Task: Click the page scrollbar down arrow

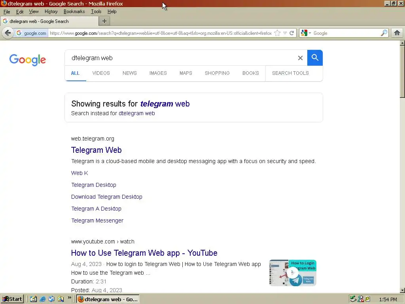Action: 402,290
